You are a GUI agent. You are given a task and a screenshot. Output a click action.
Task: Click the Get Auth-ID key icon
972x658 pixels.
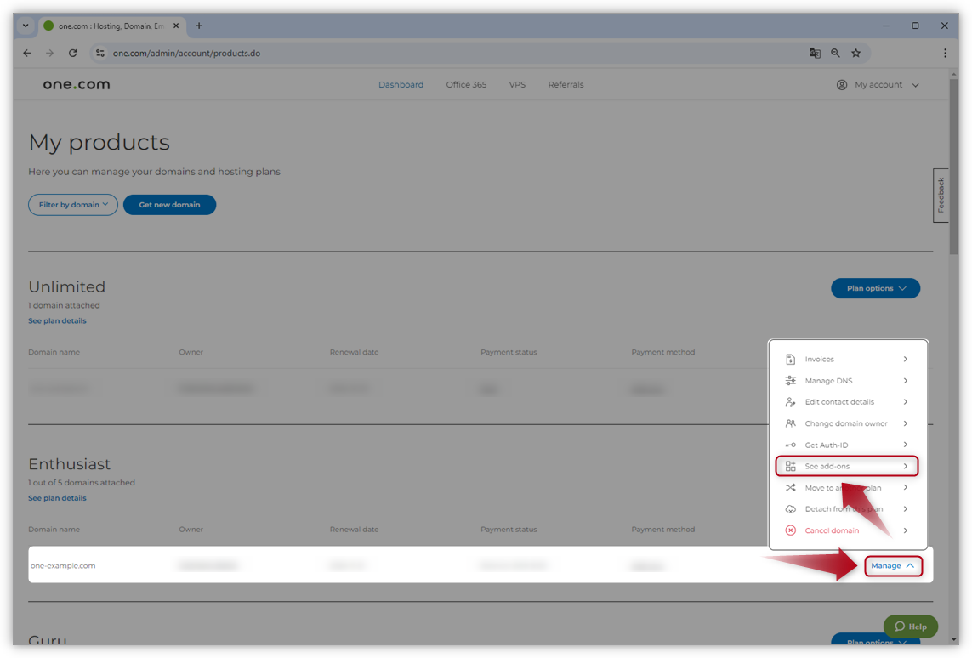pyautogui.click(x=790, y=445)
